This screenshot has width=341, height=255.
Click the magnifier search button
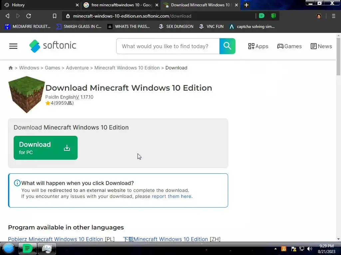pos(227,46)
